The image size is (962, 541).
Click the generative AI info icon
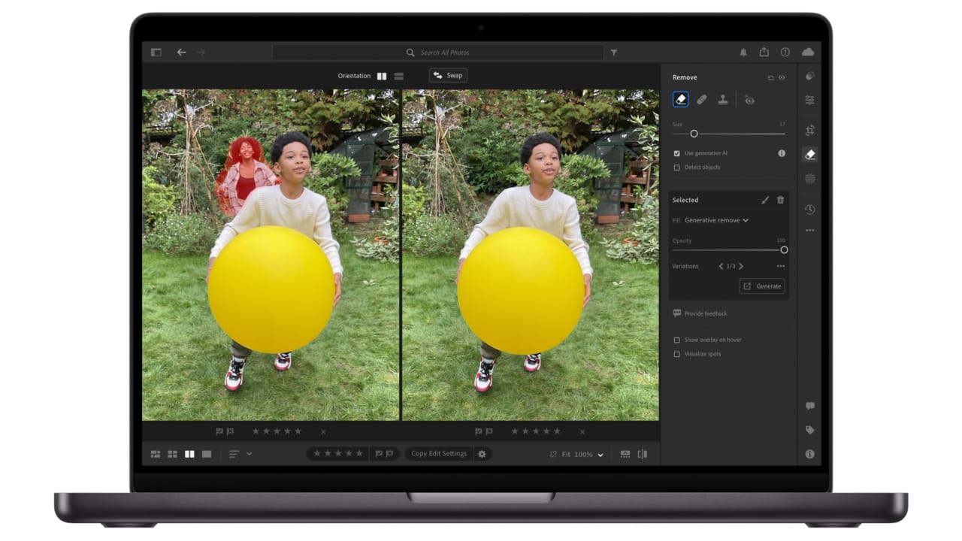(x=782, y=153)
